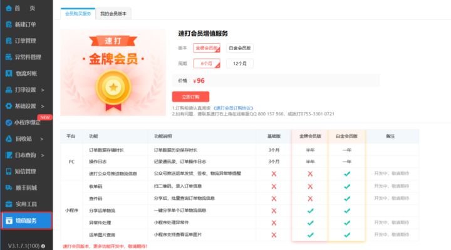Click gold checkmark in 运单图片查询 row

point(310,235)
